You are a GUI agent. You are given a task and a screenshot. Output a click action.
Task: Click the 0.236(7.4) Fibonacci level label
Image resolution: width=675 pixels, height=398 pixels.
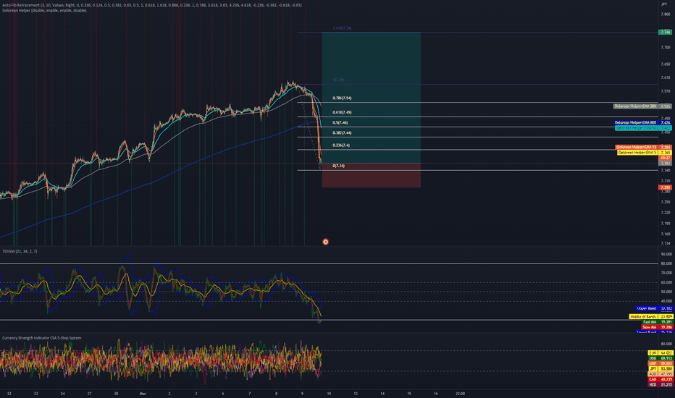341,145
